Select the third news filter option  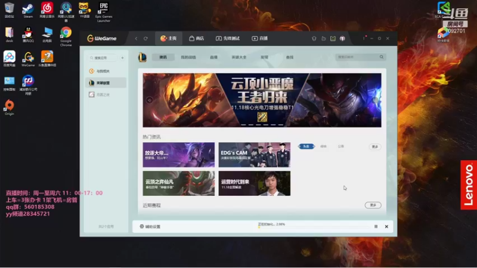(340, 147)
